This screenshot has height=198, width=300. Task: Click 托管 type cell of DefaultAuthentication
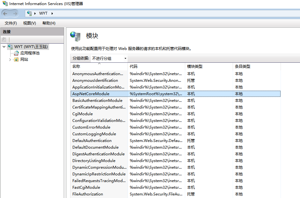click(x=191, y=141)
